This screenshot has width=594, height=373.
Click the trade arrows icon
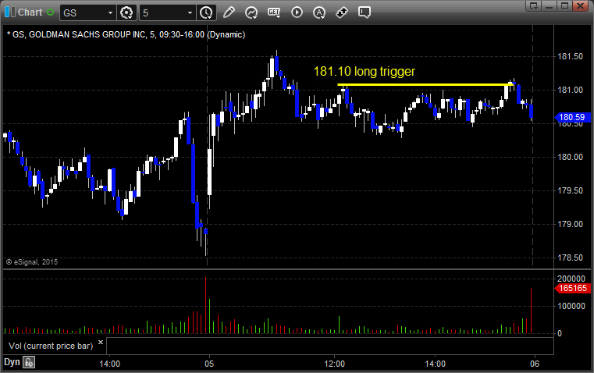click(342, 12)
